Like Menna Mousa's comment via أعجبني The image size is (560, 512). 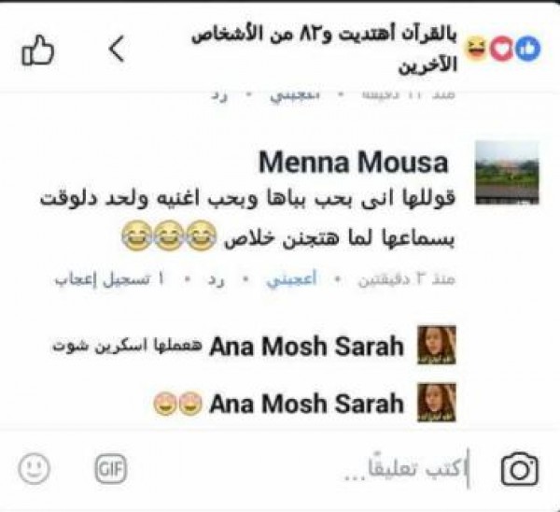[291, 279]
